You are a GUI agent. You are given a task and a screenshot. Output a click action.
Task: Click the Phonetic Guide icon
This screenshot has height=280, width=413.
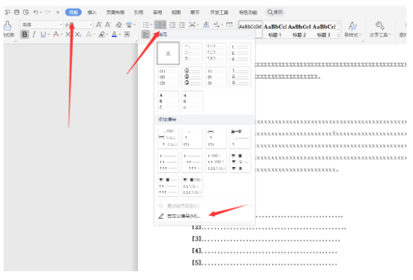click(x=128, y=25)
